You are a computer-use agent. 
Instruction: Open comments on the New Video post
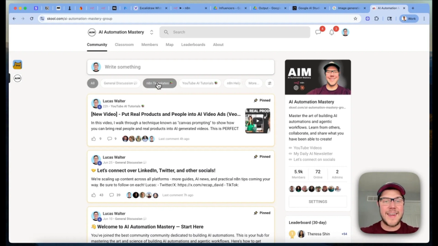point(109,139)
